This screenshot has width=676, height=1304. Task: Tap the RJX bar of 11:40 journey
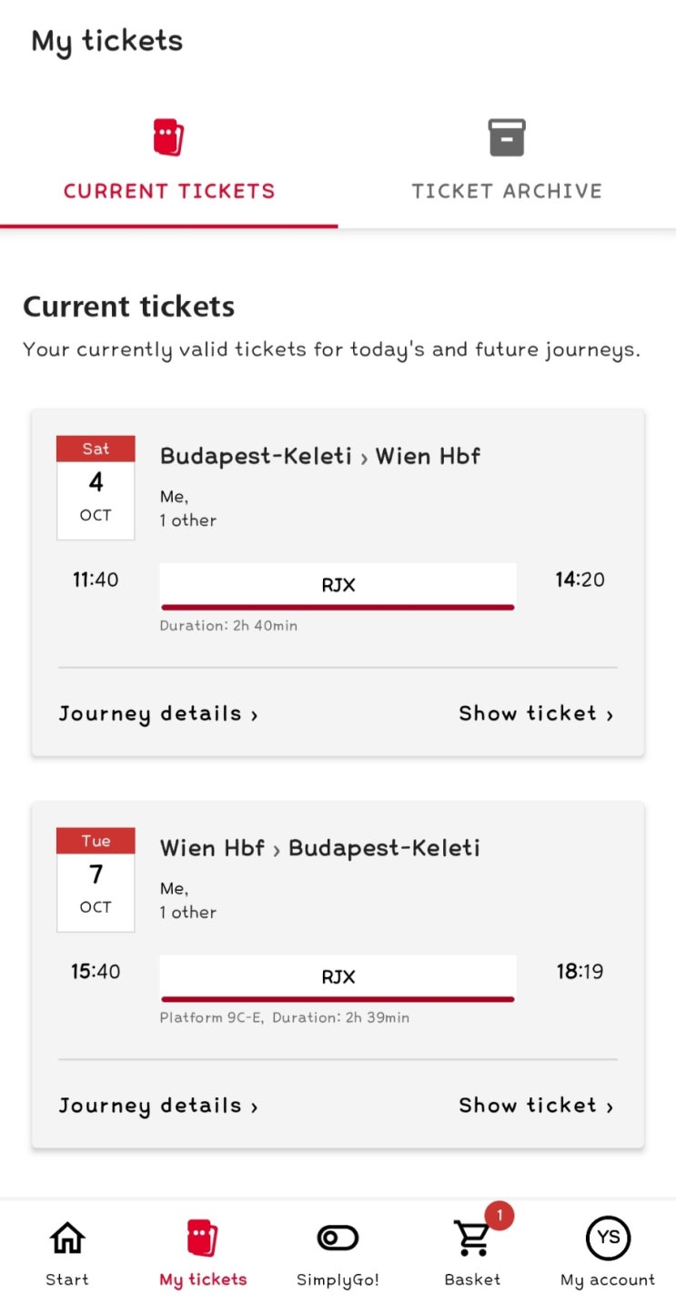tap(338, 585)
